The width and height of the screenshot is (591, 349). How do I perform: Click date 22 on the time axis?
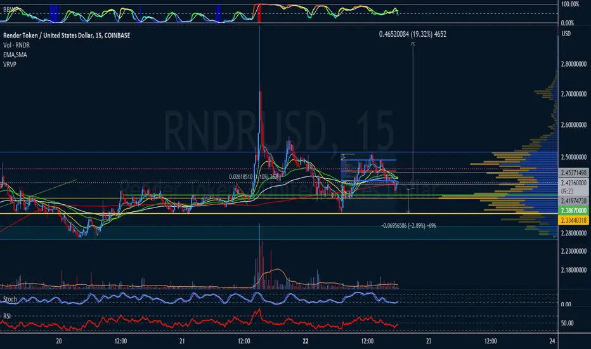click(x=305, y=341)
